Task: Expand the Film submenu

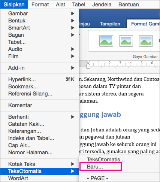Action: 40,56
